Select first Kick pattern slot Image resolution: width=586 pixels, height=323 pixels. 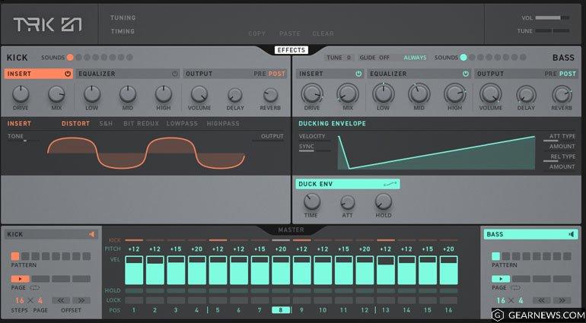(15, 256)
